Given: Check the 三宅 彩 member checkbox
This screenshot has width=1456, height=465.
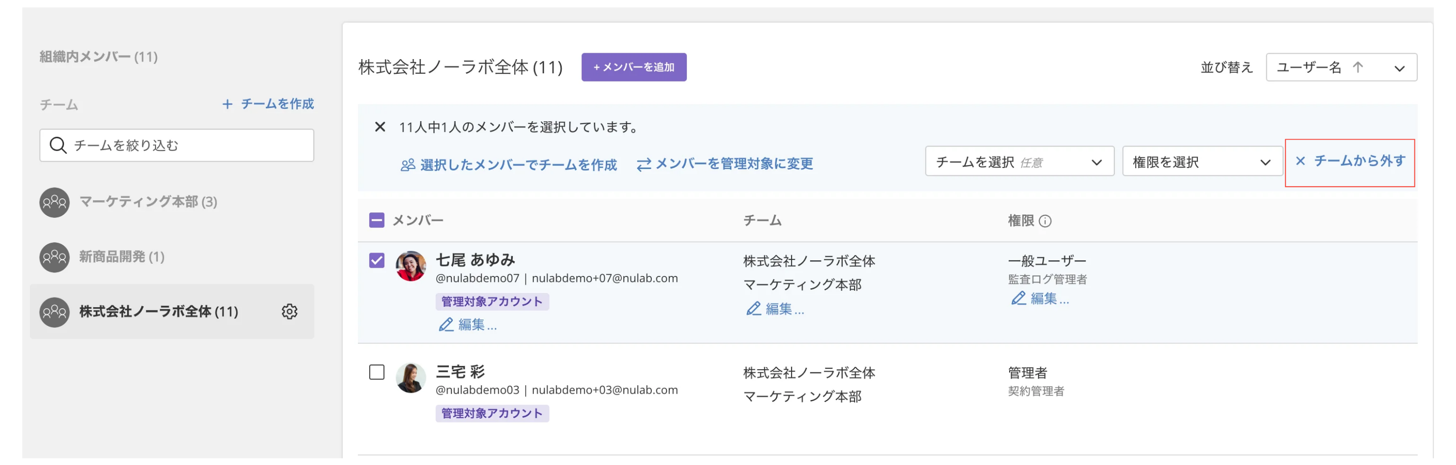Looking at the screenshot, I should (x=377, y=372).
